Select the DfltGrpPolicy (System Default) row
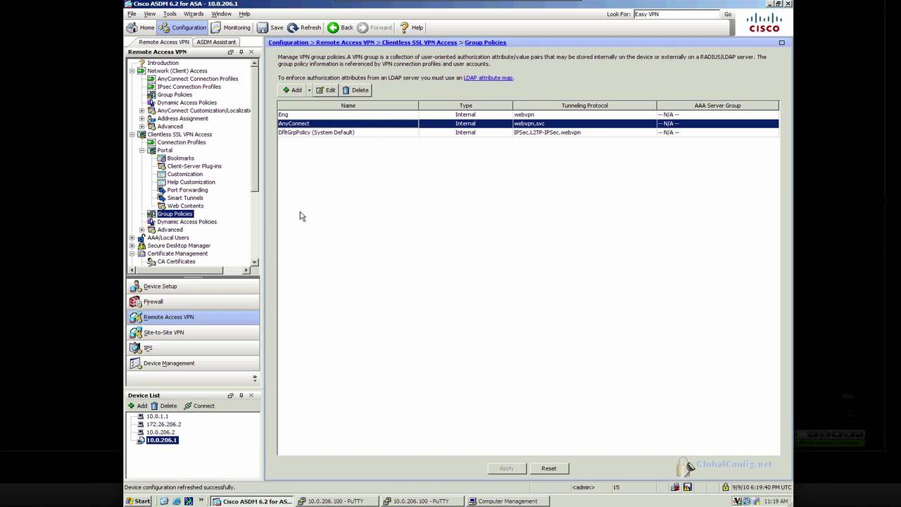Screen dimensions: 901x507 tap(528, 132)
